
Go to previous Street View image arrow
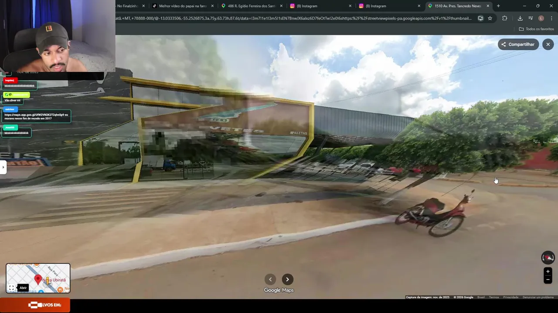[270, 280]
